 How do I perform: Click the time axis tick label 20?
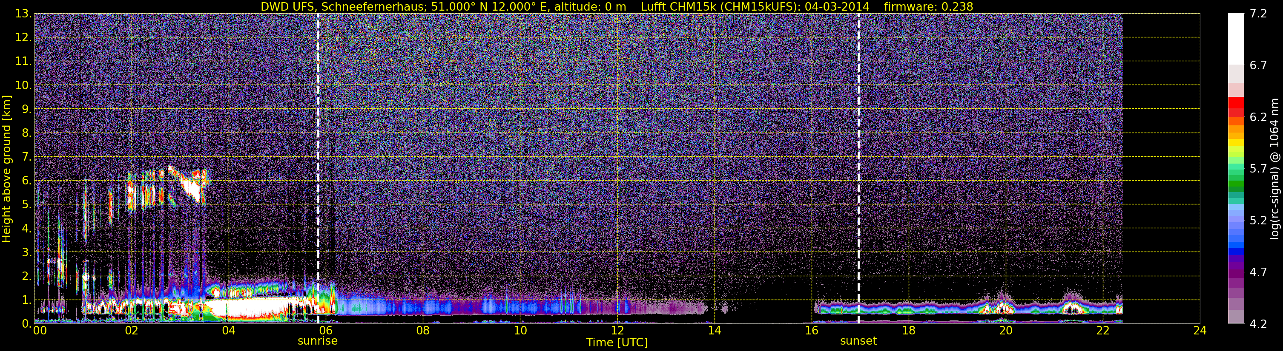click(1006, 331)
